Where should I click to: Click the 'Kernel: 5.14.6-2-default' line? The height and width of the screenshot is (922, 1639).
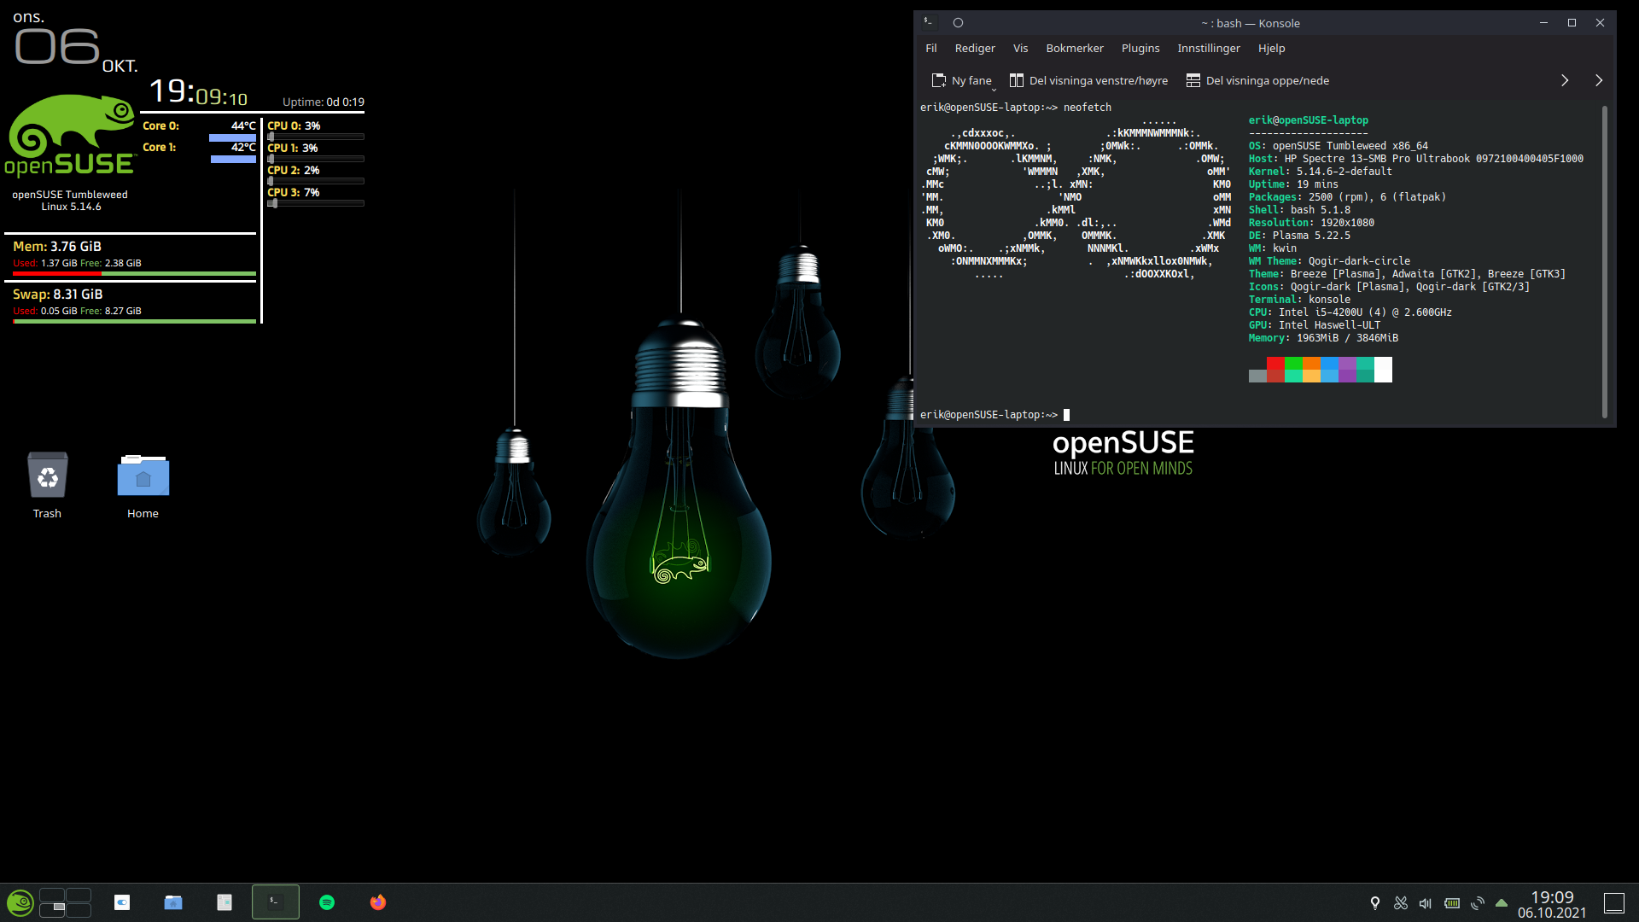[x=1320, y=172]
